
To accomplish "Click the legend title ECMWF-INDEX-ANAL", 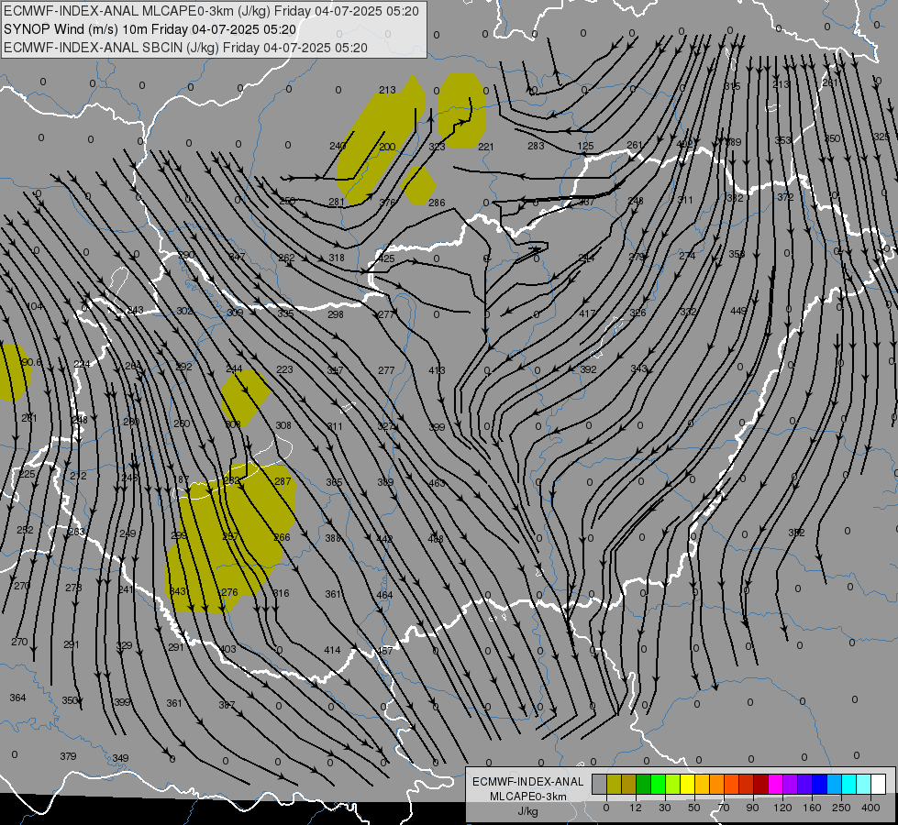I will point(528,782).
